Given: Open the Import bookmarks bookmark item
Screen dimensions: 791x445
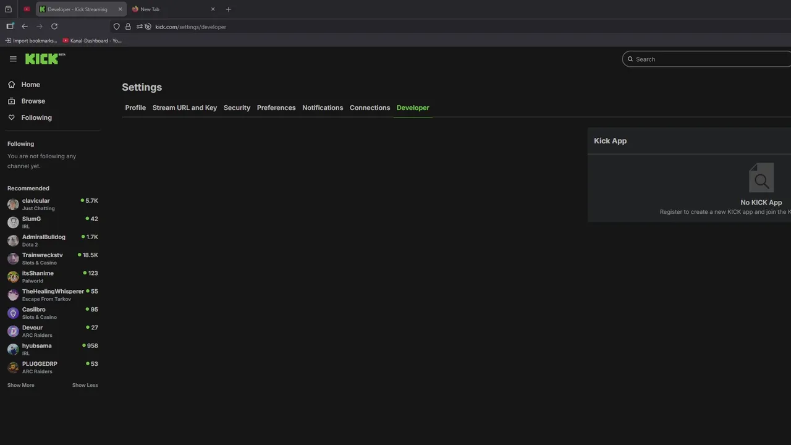Looking at the screenshot, I should 31,41.
